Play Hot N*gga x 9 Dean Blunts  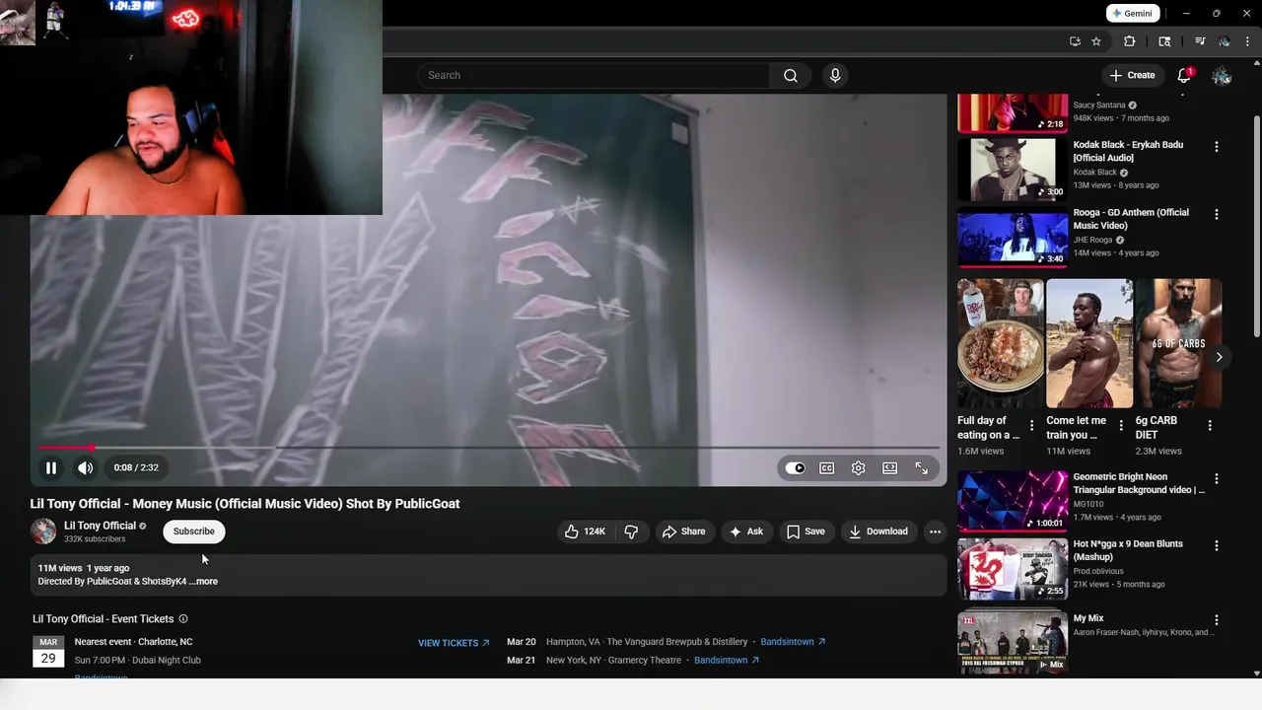1013,568
